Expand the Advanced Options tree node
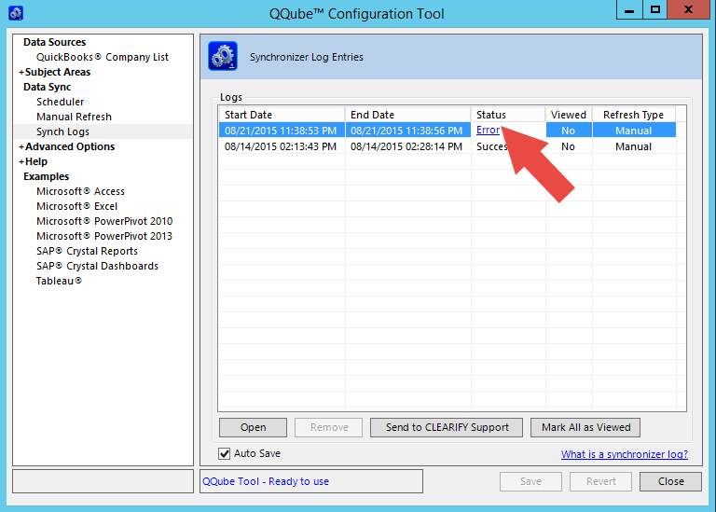This screenshot has height=512, width=716. (21, 146)
